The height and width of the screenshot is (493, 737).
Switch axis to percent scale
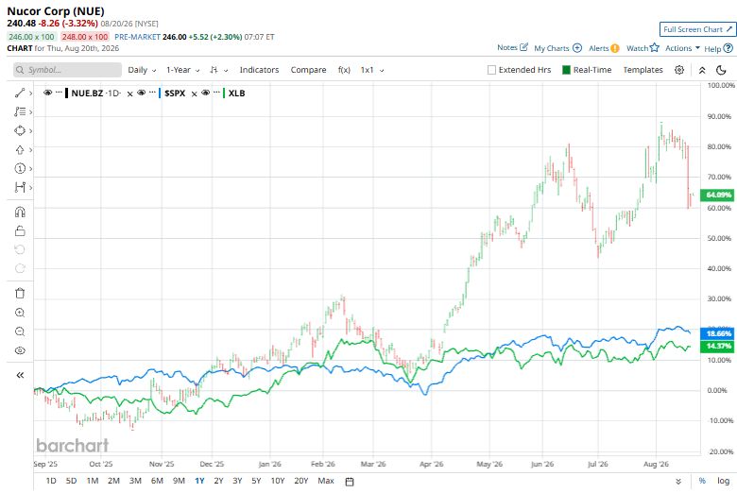pos(702,481)
